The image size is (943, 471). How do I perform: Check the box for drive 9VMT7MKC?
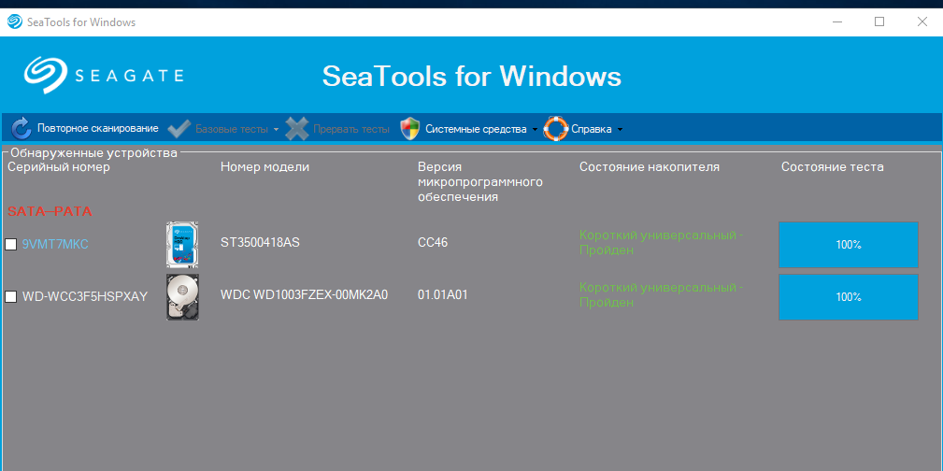click(x=11, y=245)
